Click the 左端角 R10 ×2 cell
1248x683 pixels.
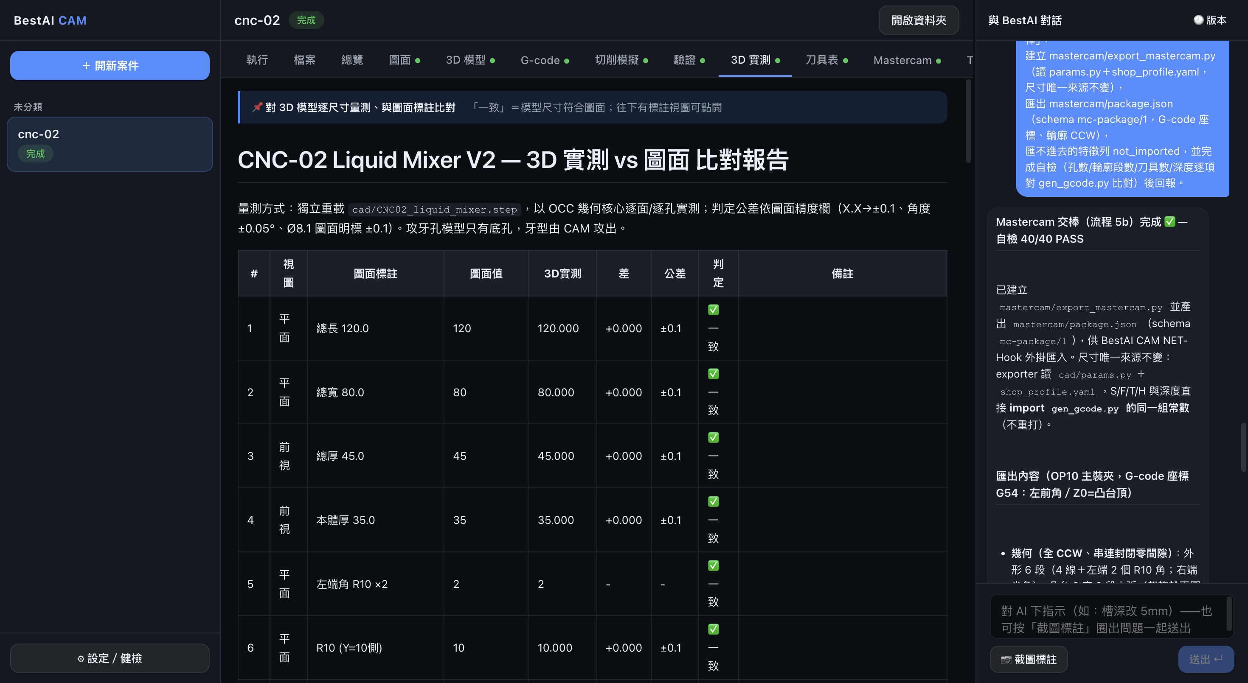click(376, 584)
